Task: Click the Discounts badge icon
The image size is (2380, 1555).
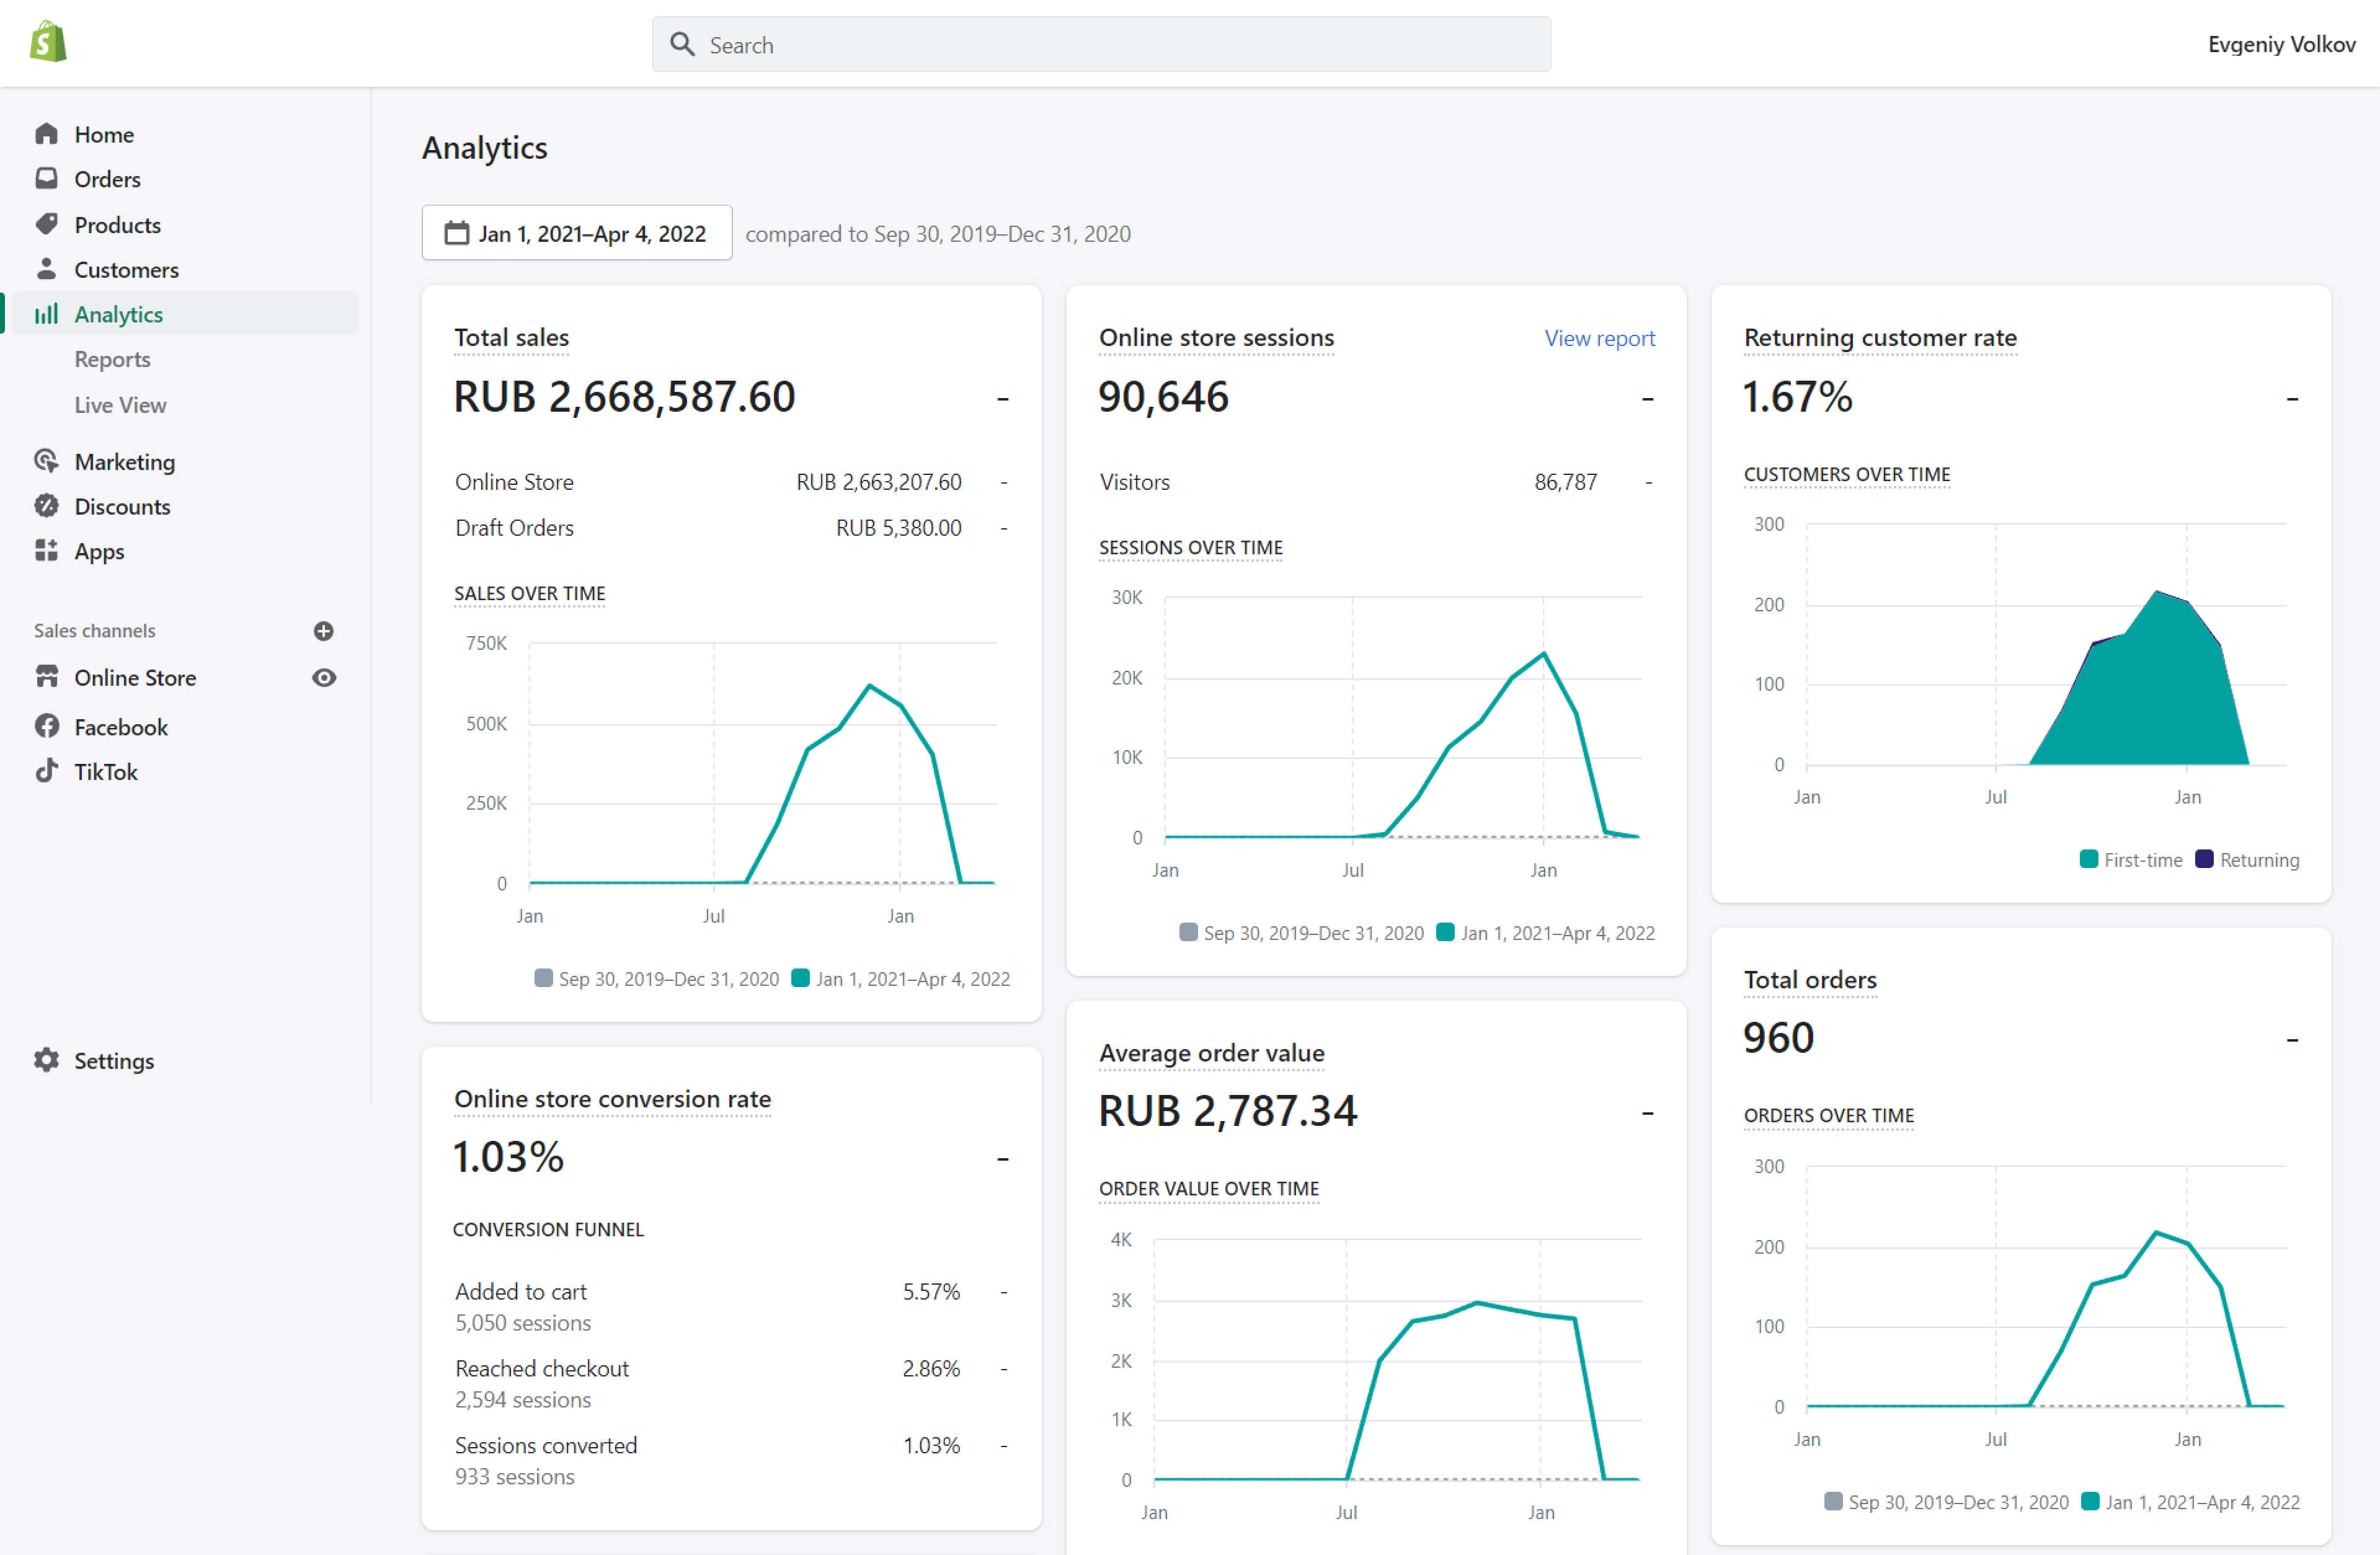Action: [x=46, y=506]
